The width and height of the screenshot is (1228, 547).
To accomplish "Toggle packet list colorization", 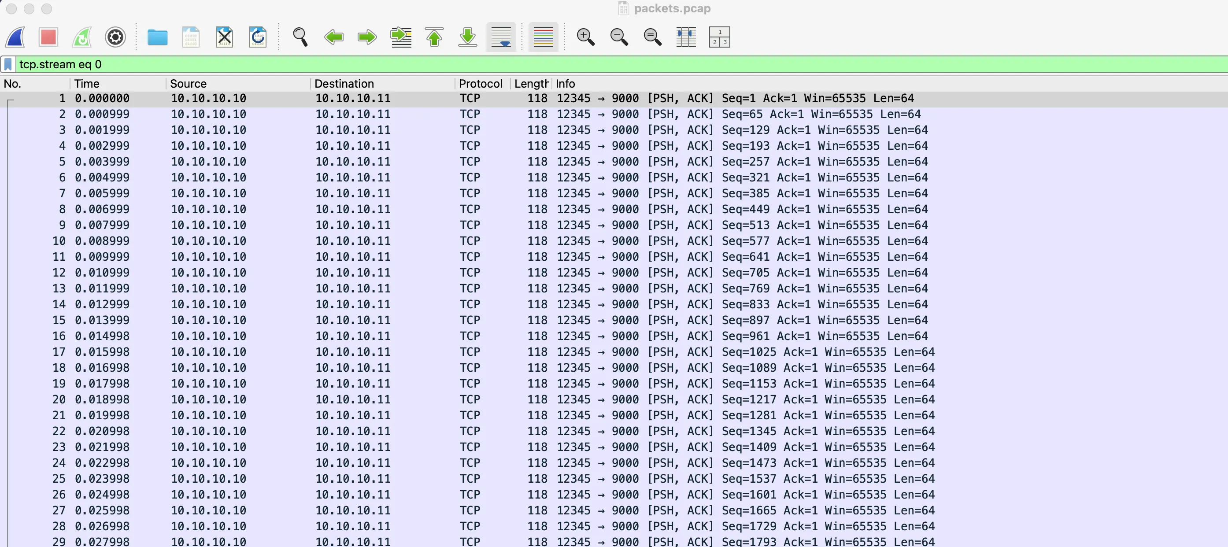I will pos(543,37).
